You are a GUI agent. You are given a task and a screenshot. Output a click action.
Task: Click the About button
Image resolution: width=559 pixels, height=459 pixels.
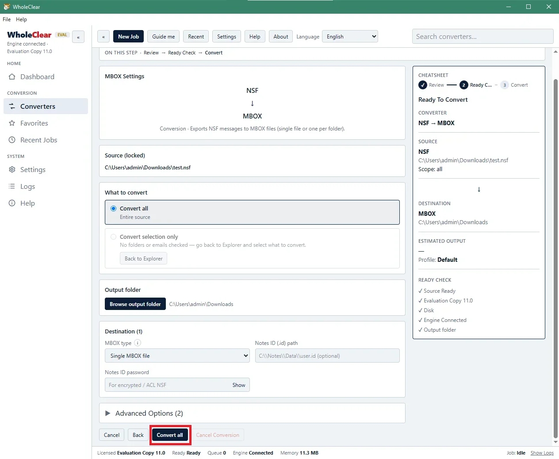(x=280, y=37)
